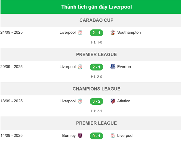Click Liverpool crest in Burnley match row

pyautogui.click(x=113, y=136)
